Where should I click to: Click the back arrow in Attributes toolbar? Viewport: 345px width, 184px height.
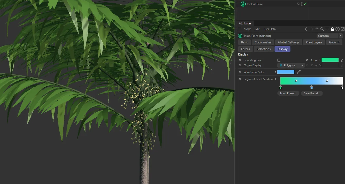[307, 29]
